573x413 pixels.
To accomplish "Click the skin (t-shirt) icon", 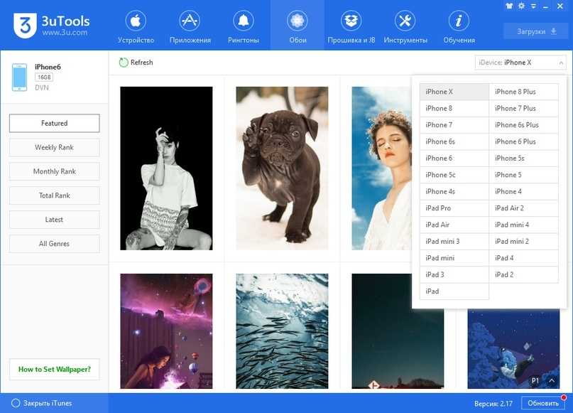I will [511, 6].
